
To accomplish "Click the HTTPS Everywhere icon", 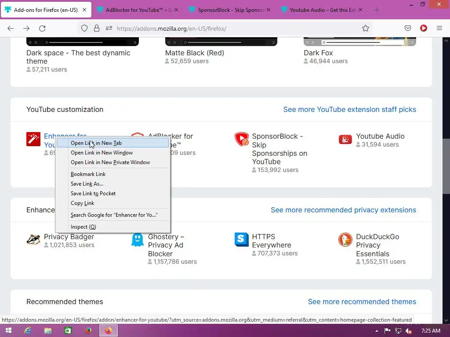I will click(241, 240).
